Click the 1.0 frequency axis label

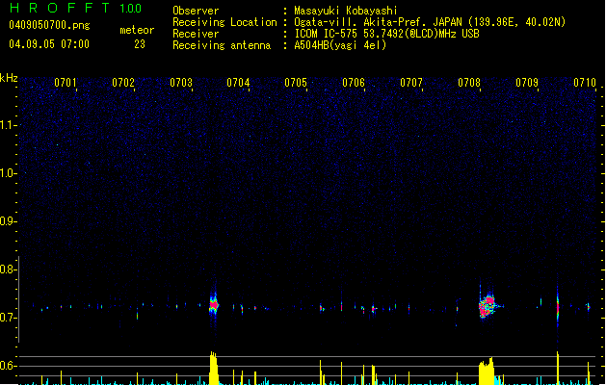(x=8, y=173)
